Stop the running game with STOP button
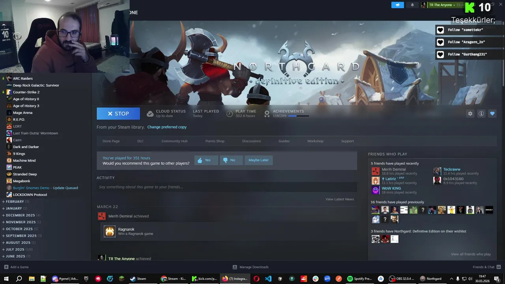This screenshot has height=284, width=505. tap(118, 114)
